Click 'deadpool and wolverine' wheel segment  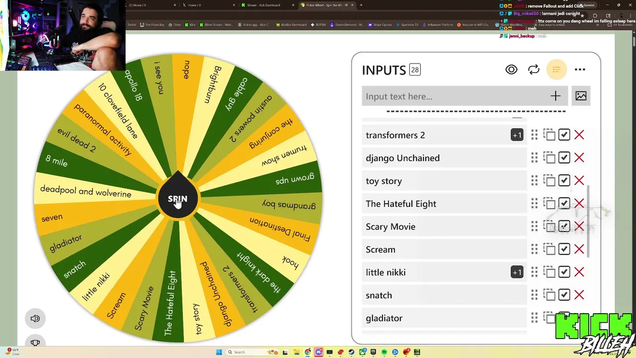click(x=86, y=191)
